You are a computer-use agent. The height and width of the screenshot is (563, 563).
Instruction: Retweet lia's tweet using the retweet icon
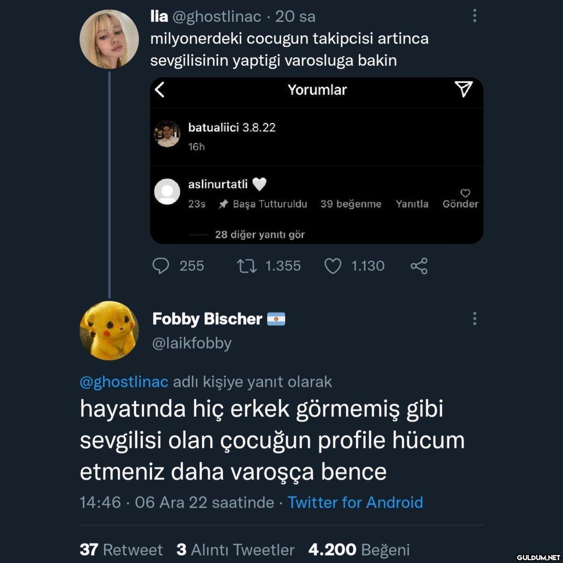pyautogui.click(x=246, y=266)
